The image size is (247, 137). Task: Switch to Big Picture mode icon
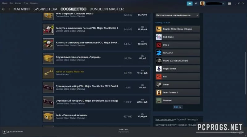point(230,3)
